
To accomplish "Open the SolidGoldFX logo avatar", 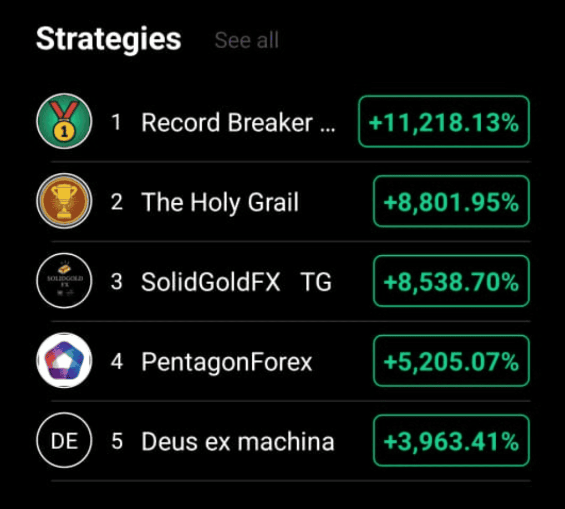I will tap(64, 282).
